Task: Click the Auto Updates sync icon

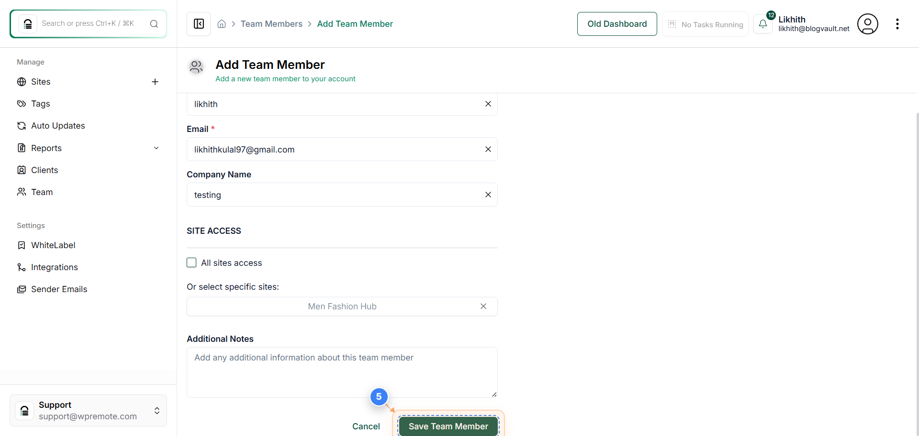Action: click(21, 126)
